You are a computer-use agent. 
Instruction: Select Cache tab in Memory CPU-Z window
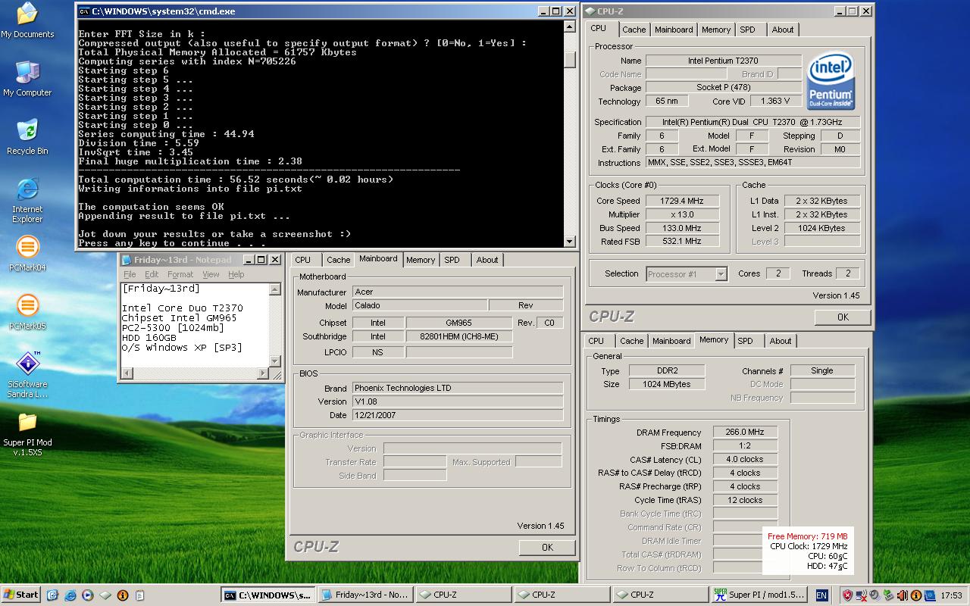point(632,341)
